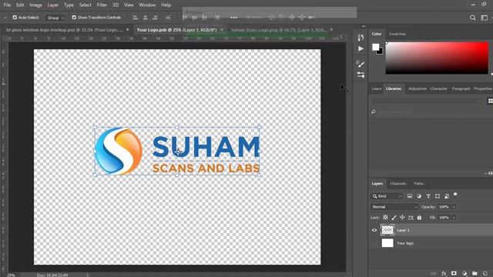
Task: Filter layers by pixel layers icon
Action: click(x=409, y=196)
